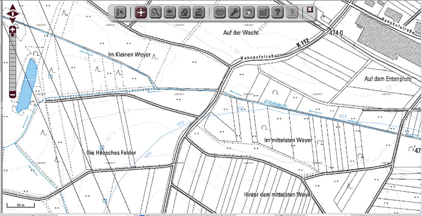Viewport: 422px width, 216px height.
Task: Click the 'Bahnhofstraße' label near K 112
Action: pos(258,57)
